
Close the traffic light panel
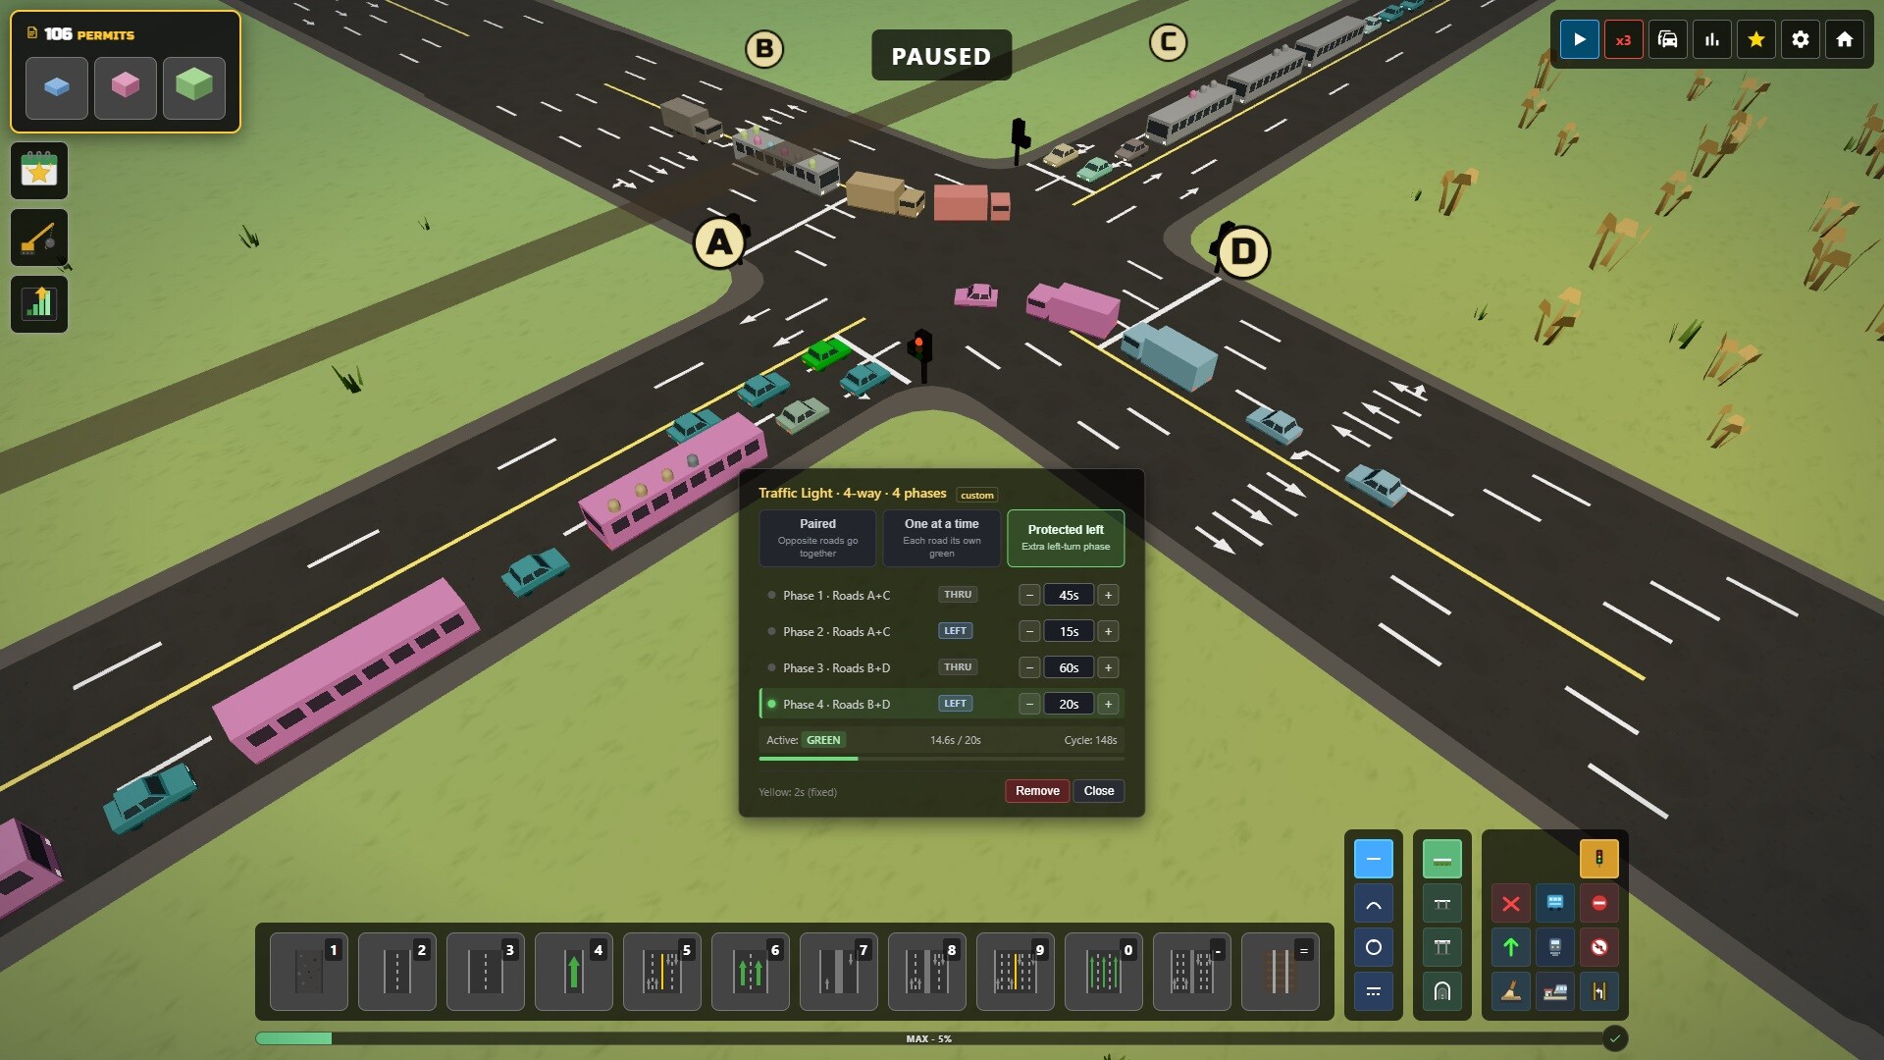(1099, 791)
